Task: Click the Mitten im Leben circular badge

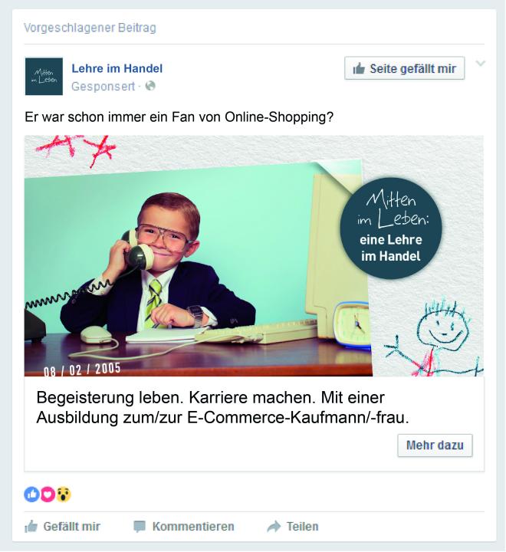Action: point(390,228)
